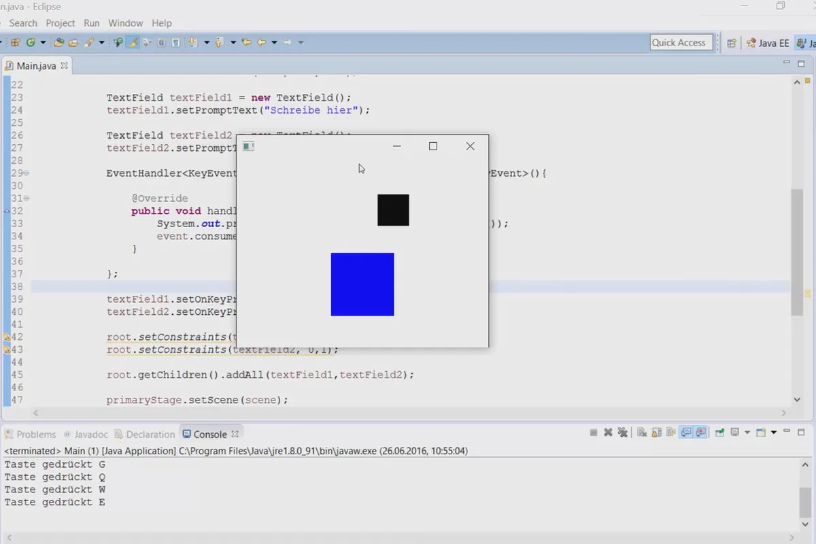Switch to the Javadoc tab
The width and height of the screenshot is (816, 544).
[86, 434]
